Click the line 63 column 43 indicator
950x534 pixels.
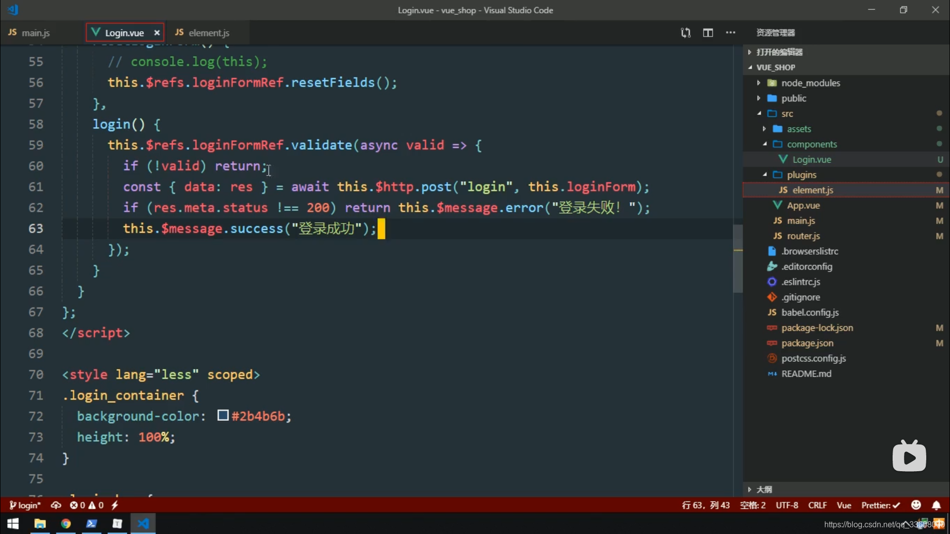706,505
